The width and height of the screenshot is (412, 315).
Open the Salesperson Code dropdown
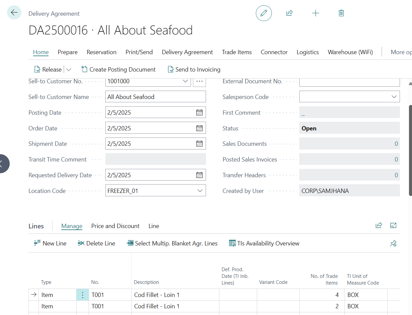pos(394,97)
